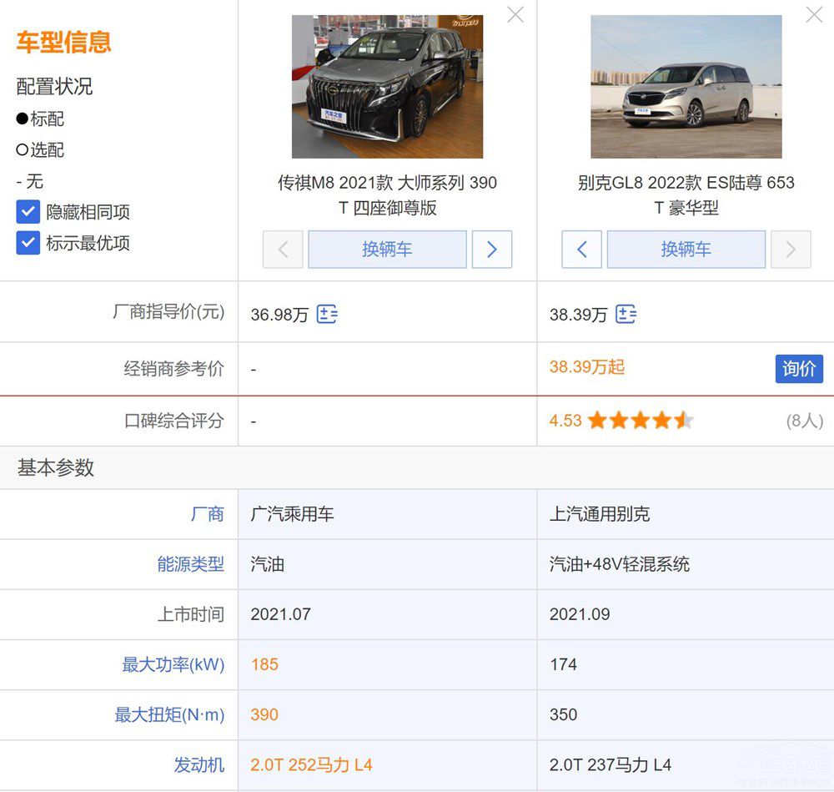Uncheck the 隐藏相同项 checkbox
Viewport: 834px width, 792px height.
tap(28, 212)
